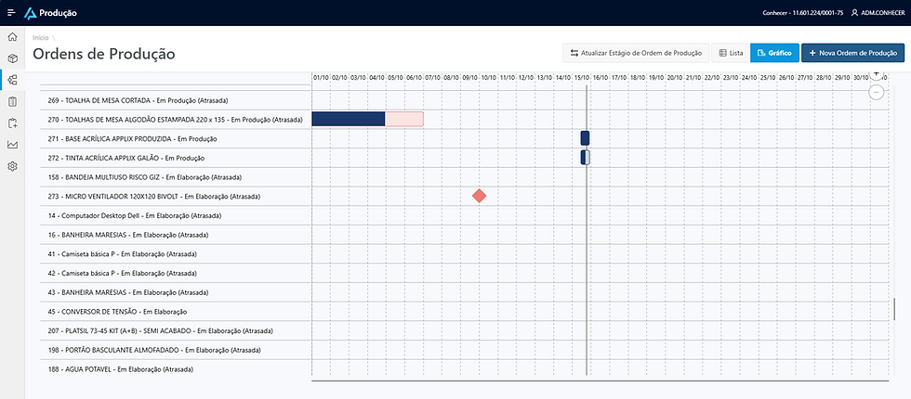Create a Nova Ordem de Produção
Screen dimensions: 911x399
[853, 53]
